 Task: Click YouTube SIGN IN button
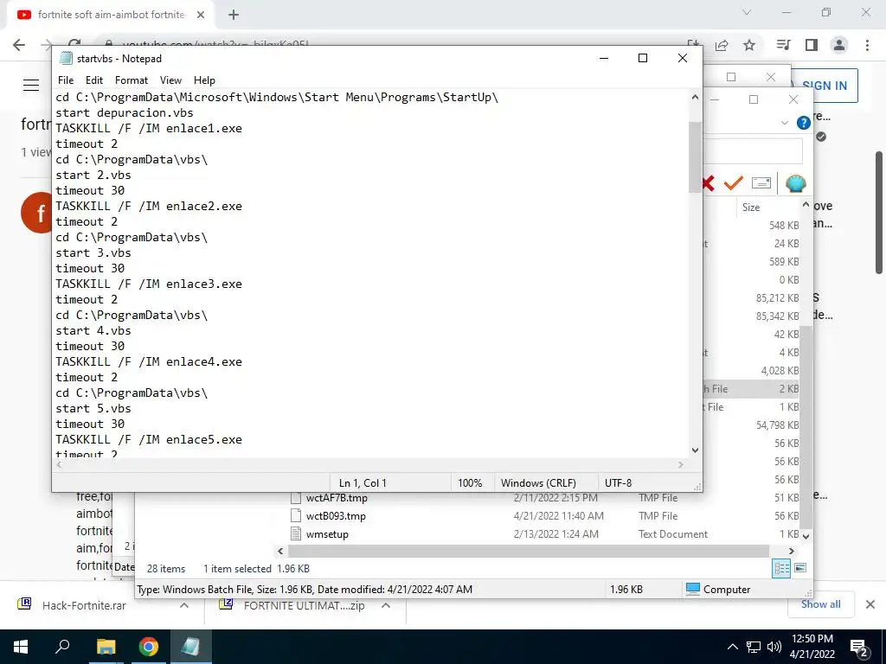pos(824,86)
